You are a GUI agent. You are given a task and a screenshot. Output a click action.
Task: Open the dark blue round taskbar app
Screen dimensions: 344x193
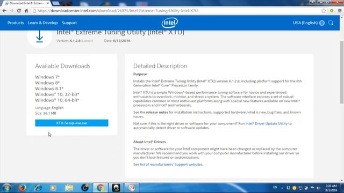click(85, 188)
